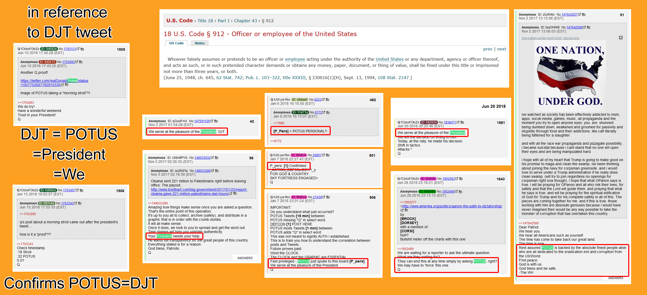Switch to the Notes tab
The image size is (647, 295).
[x=199, y=43]
